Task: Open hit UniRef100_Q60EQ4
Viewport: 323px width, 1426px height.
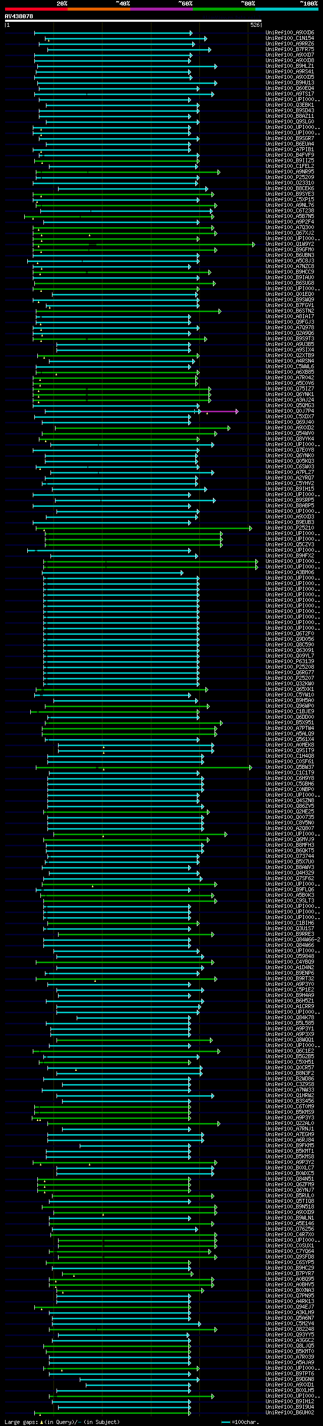Action: pyautogui.click(x=290, y=88)
